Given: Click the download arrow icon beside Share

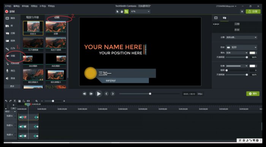Looking at the screenshot, I should point(242,11).
